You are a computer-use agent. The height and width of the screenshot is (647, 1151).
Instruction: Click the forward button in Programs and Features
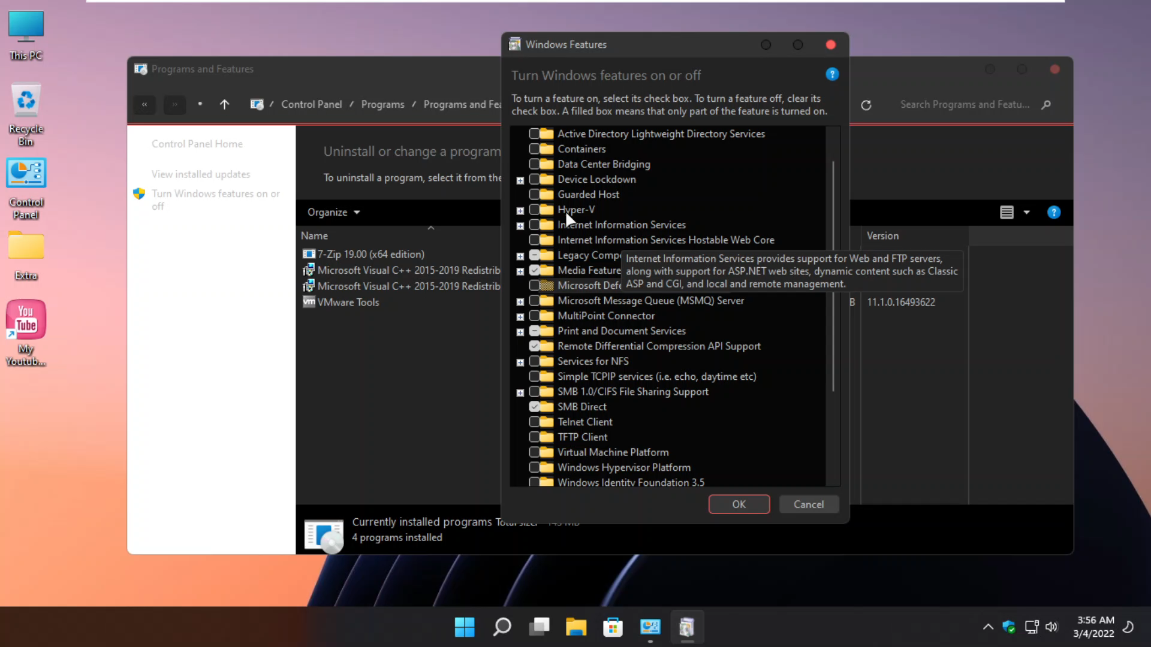click(x=174, y=104)
